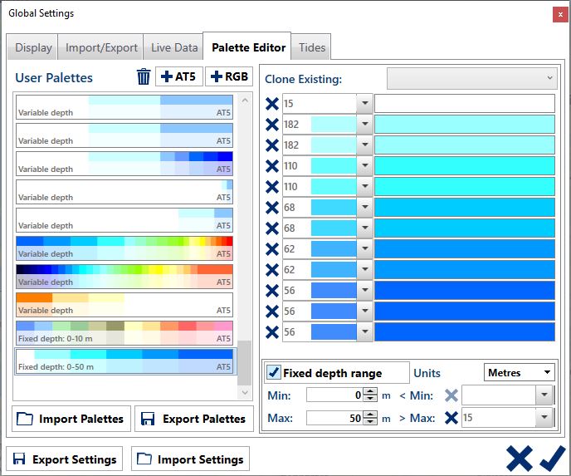Toggle the Fixed depth range checkbox

coord(274,373)
